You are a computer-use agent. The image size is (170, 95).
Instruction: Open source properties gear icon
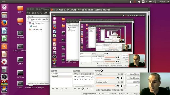coord(83,89)
